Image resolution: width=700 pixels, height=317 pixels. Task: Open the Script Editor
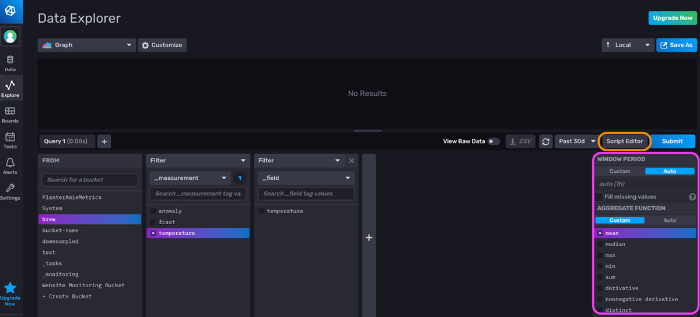625,141
